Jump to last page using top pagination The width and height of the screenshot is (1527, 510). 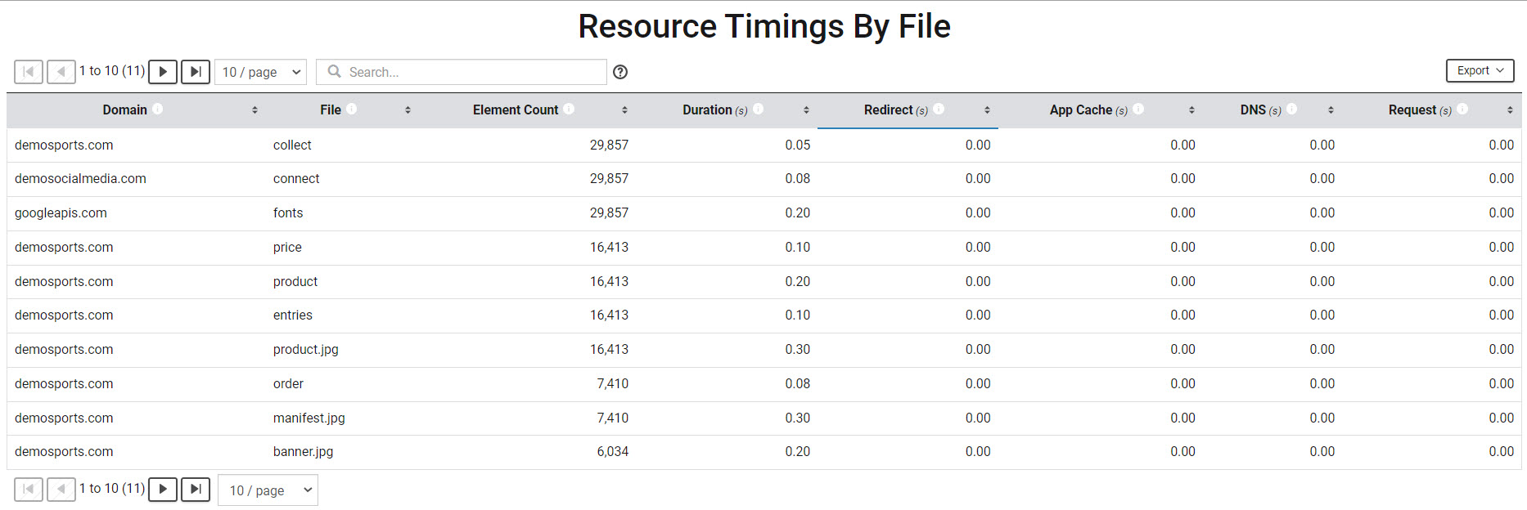(x=196, y=72)
